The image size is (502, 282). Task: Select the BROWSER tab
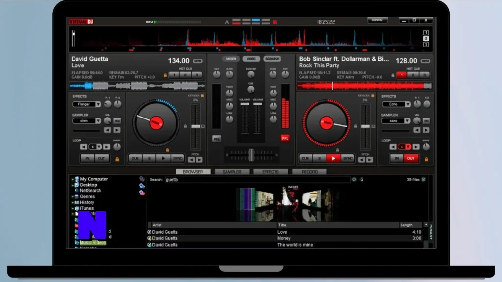coord(193,172)
